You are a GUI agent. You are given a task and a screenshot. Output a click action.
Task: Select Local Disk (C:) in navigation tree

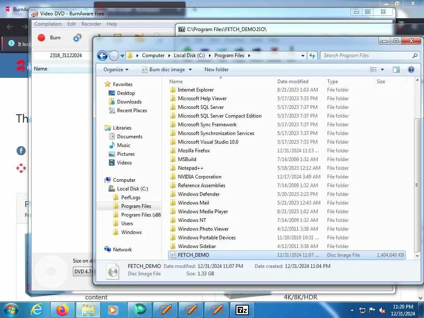tap(132, 189)
